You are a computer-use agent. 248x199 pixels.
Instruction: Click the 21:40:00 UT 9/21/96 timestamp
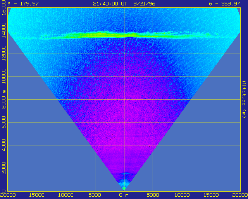(x=124, y=3)
